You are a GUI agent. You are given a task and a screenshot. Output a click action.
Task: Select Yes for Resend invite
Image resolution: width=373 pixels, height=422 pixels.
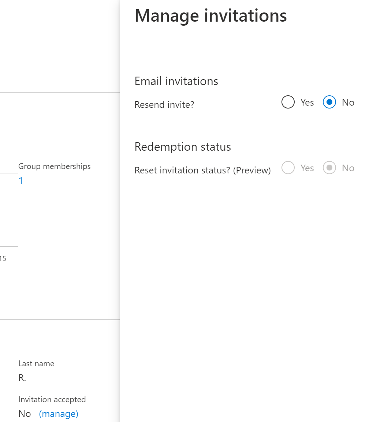coord(288,102)
